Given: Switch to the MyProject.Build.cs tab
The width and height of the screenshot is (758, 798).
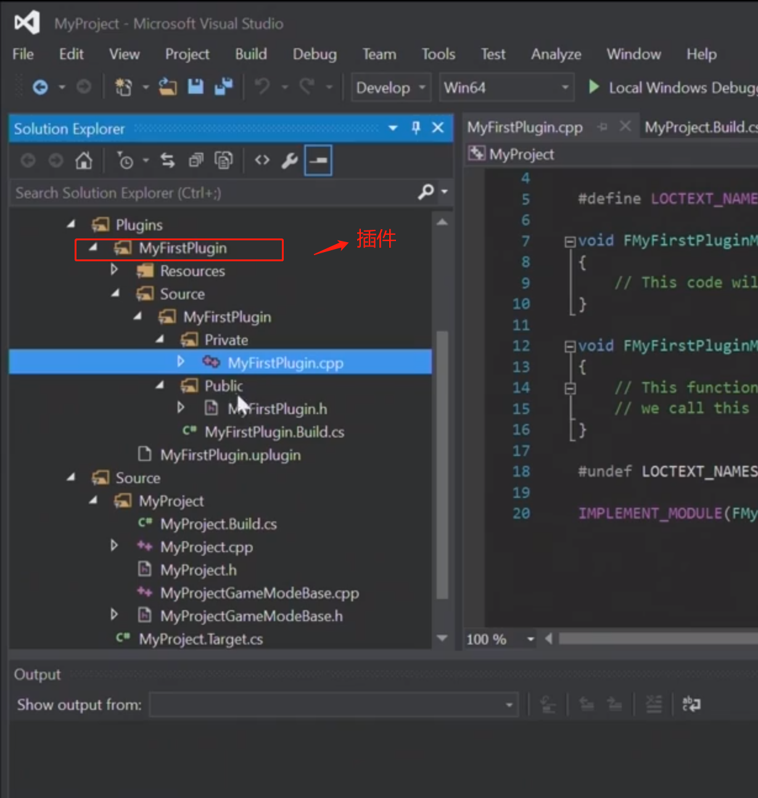Looking at the screenshot, I should pos(700,127).
